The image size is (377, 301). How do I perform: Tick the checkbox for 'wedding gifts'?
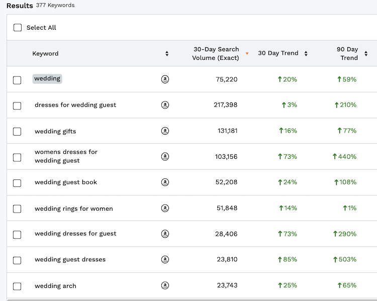coord(17,132)
